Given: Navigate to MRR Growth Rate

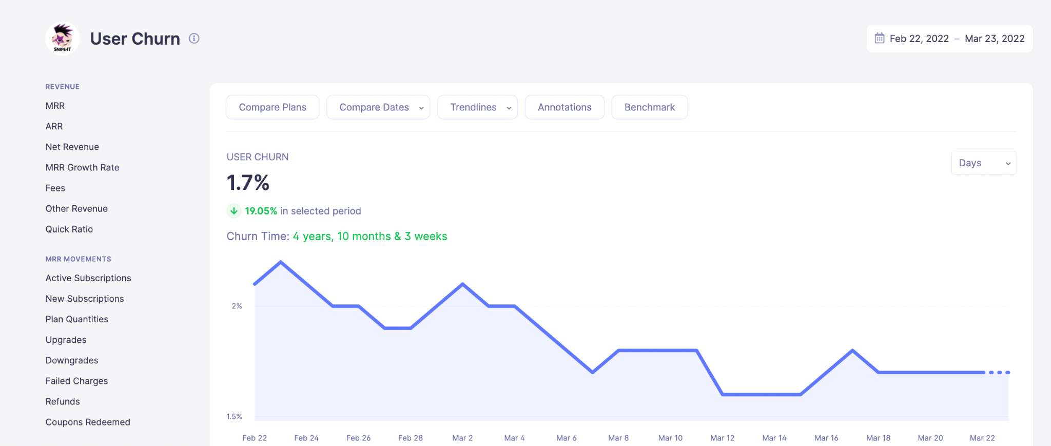Looking at the screenshot, I should tap(82, 167).
